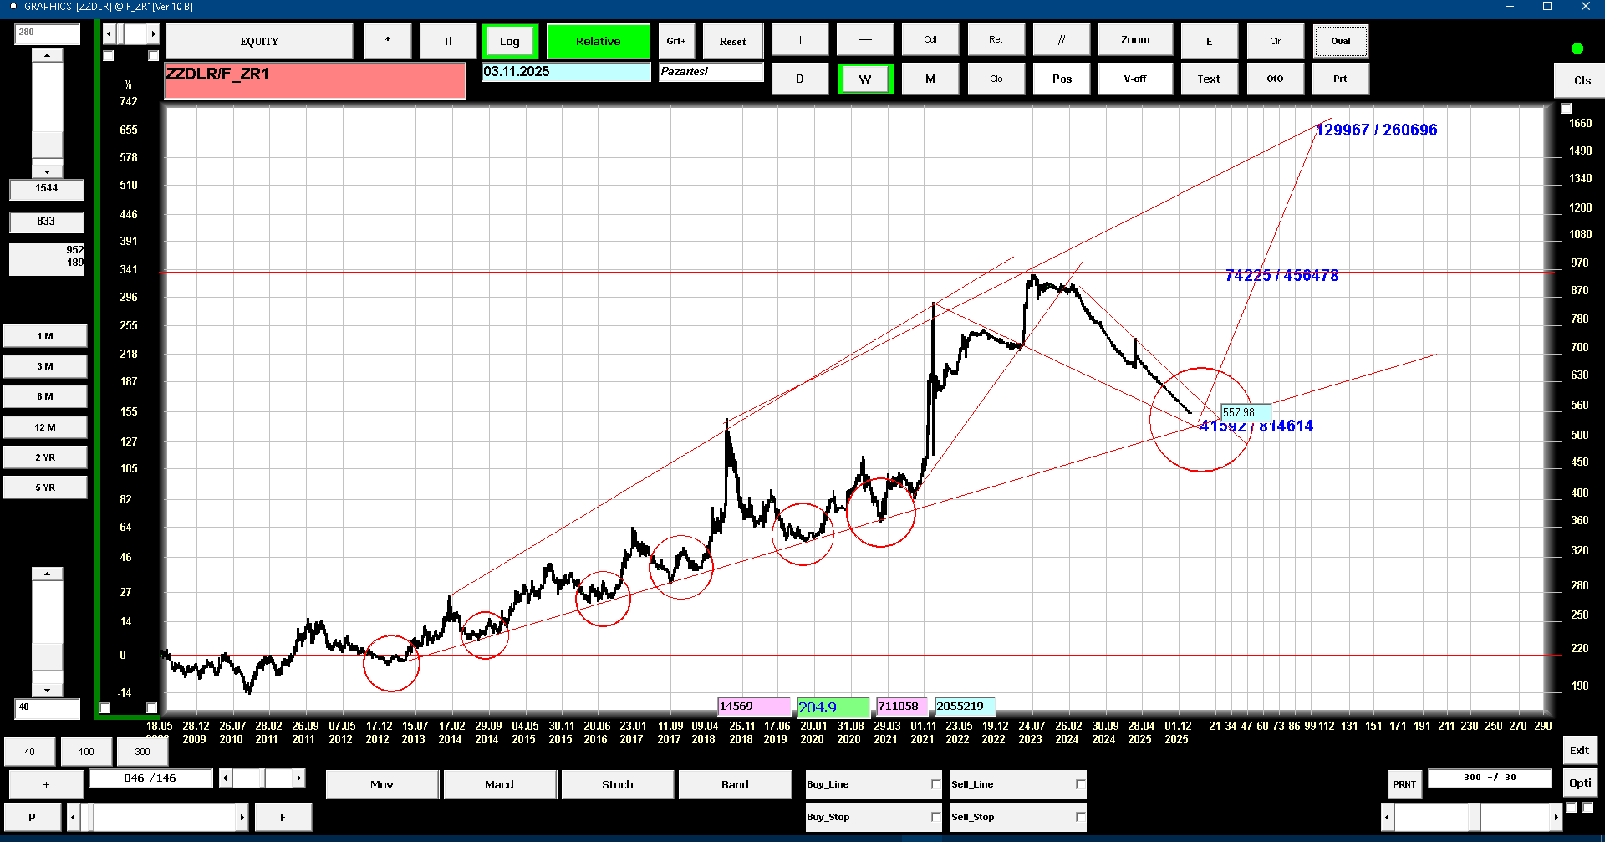The width and height of the screenshot is (1605, 842).
Task: Switch to the Daily (D) timeframe
Action: [799, 79]
